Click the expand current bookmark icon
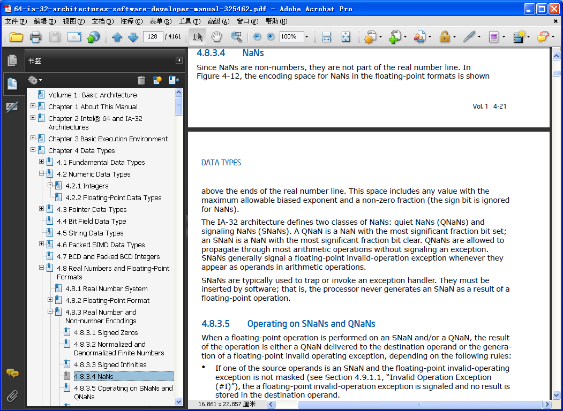The height and width of the screenshot is (411, 563). [x=174, y=80]
